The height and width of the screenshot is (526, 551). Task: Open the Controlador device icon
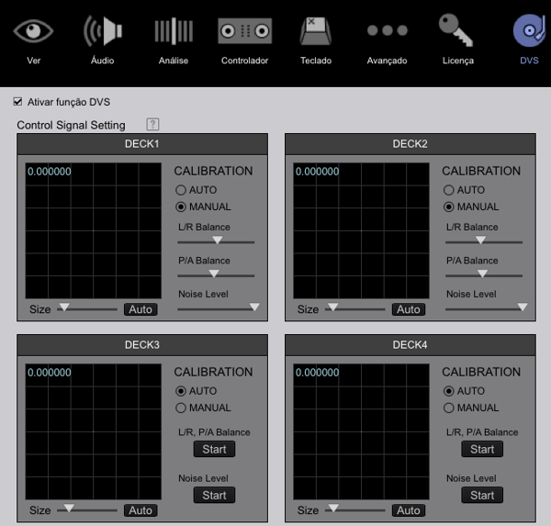[x=245, y=31]
